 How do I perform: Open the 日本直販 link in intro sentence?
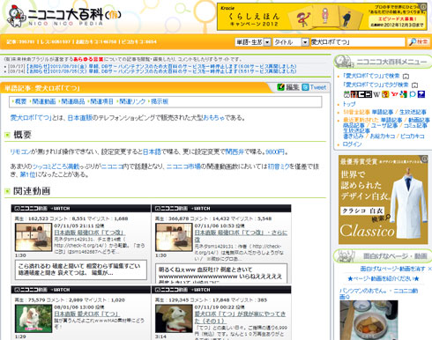79,118
